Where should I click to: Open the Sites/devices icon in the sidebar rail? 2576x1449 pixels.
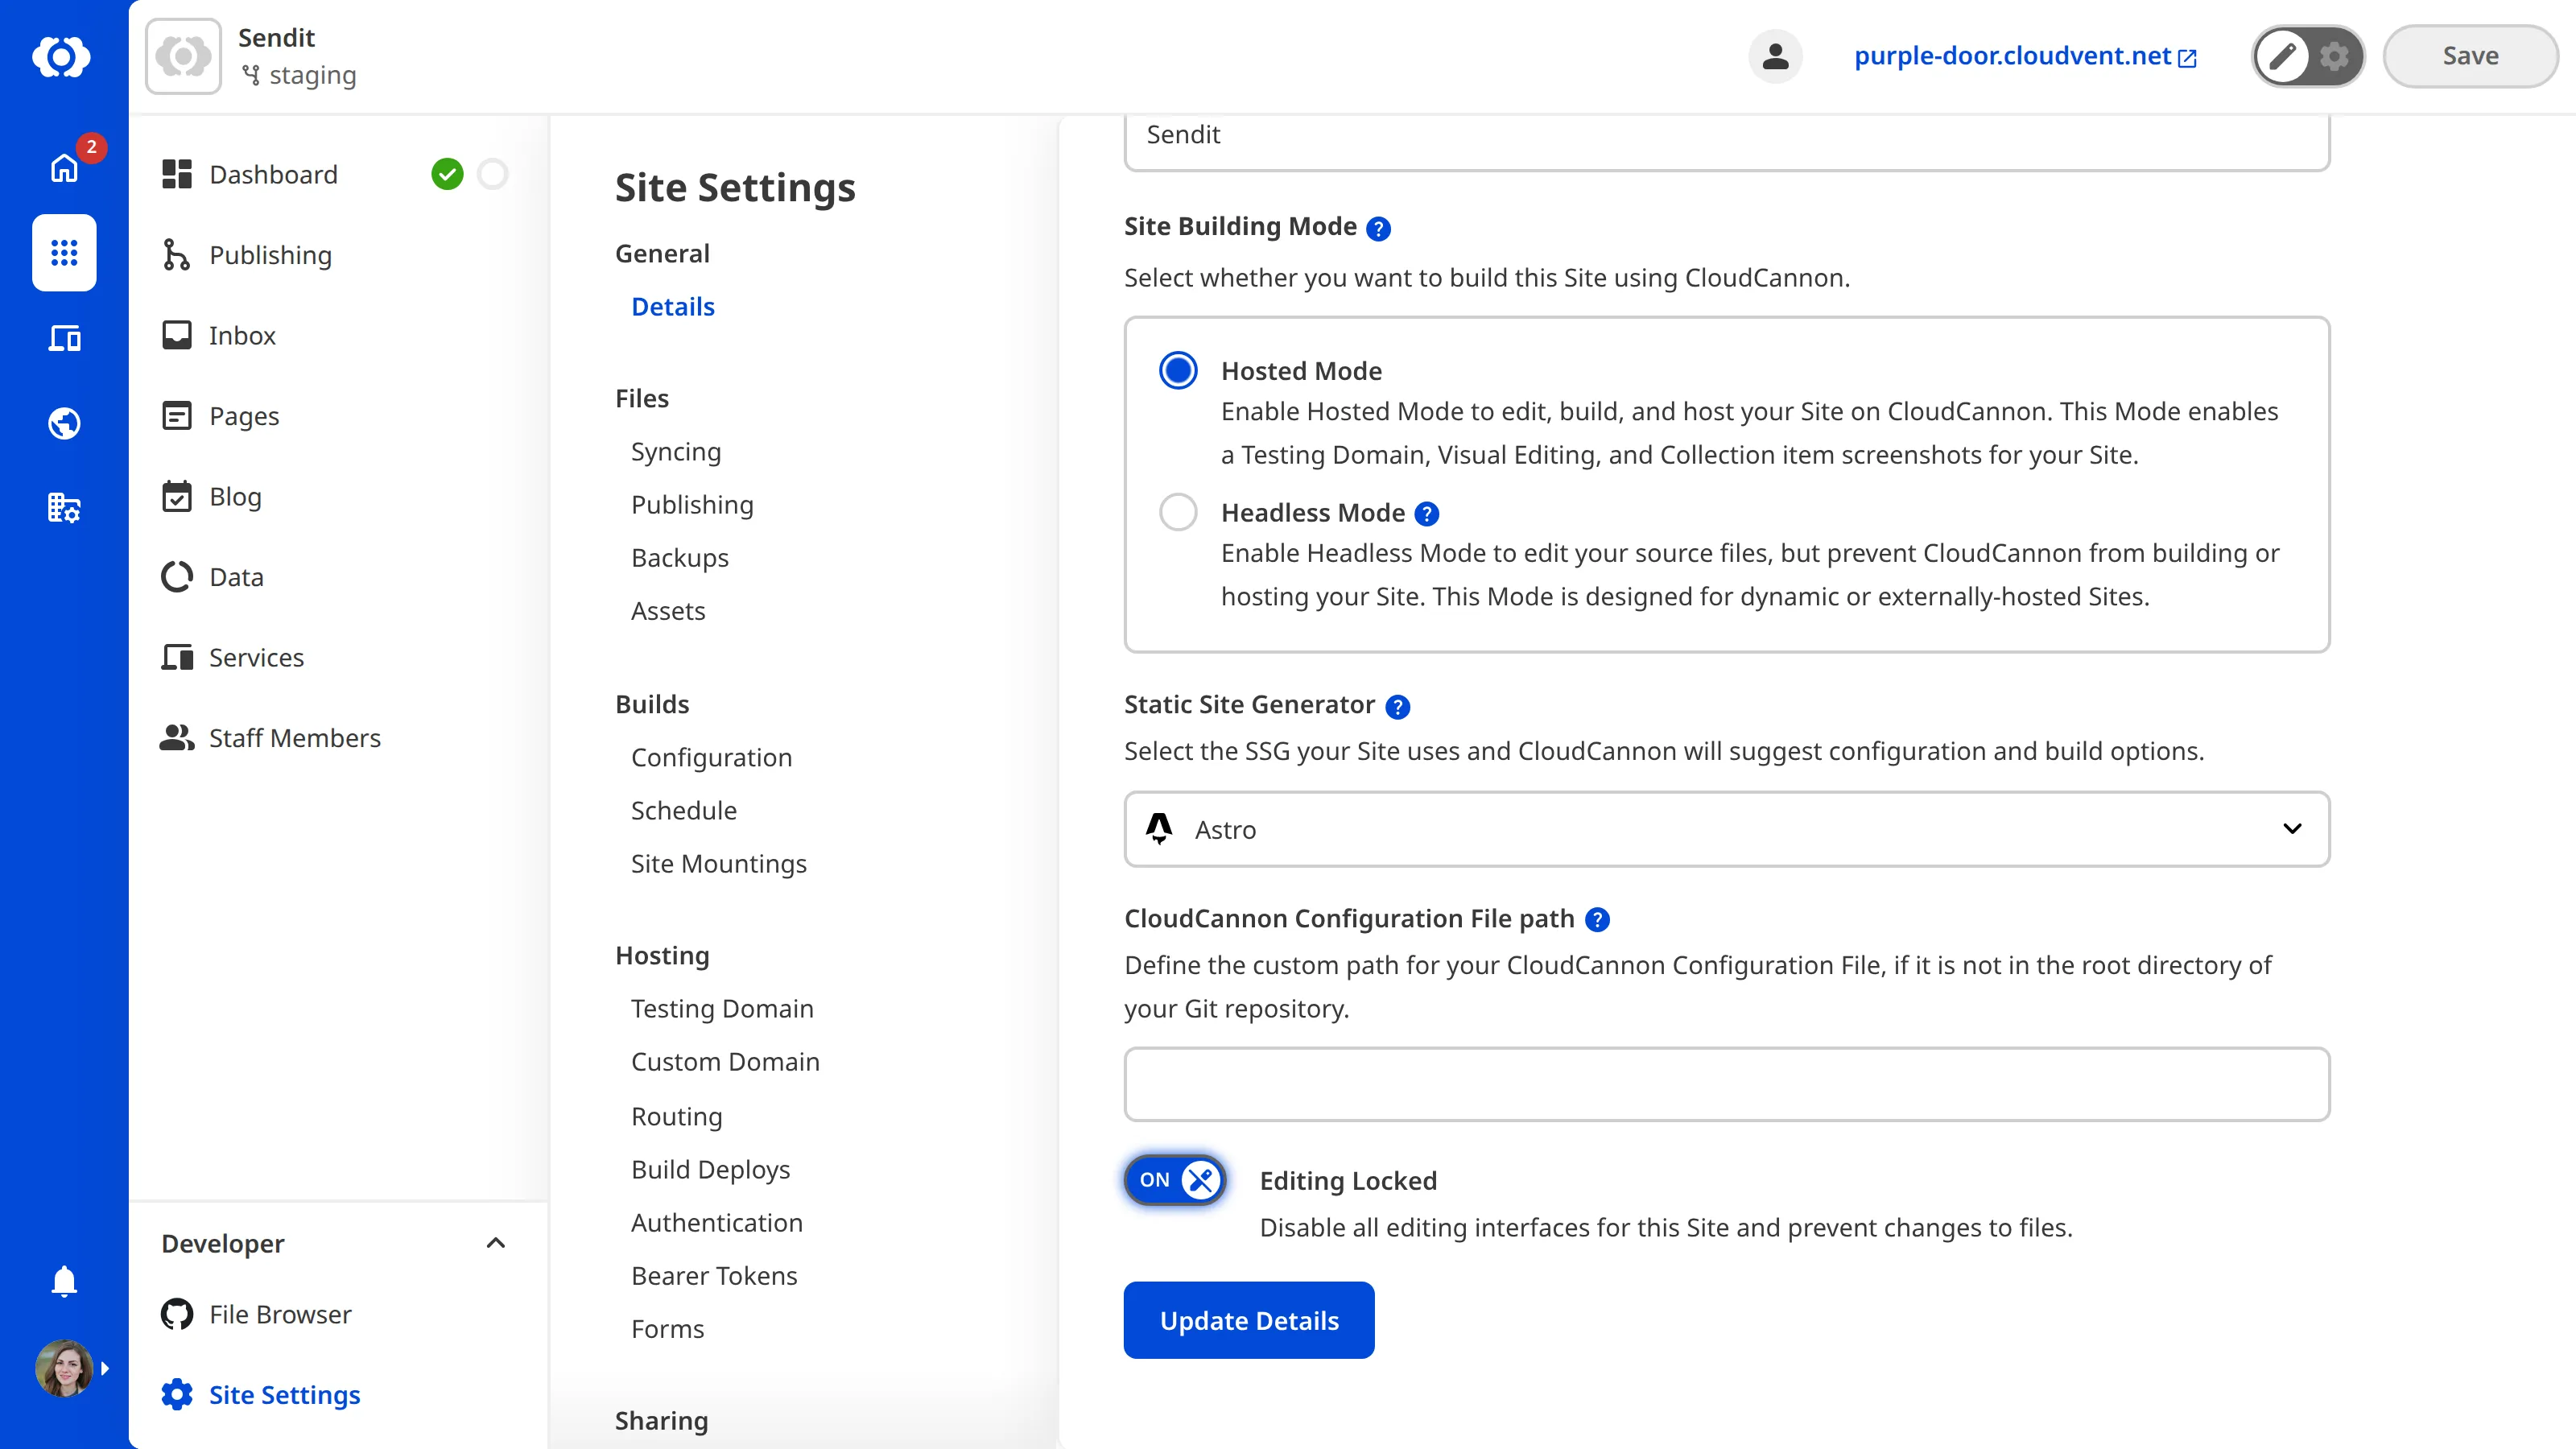(64, 338)
